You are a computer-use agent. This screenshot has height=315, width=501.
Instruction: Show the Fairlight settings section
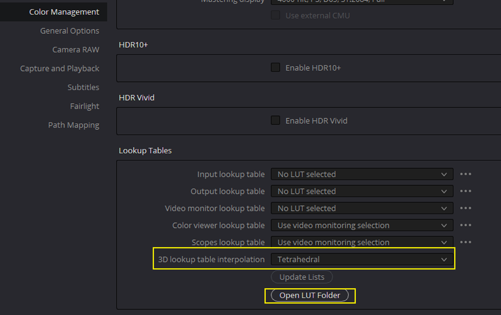(x=85, y=106)
